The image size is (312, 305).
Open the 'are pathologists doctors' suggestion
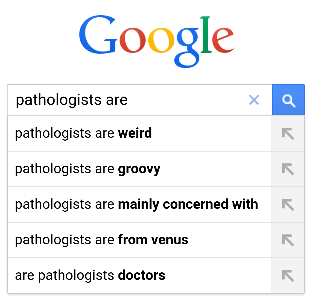(90, 276)
